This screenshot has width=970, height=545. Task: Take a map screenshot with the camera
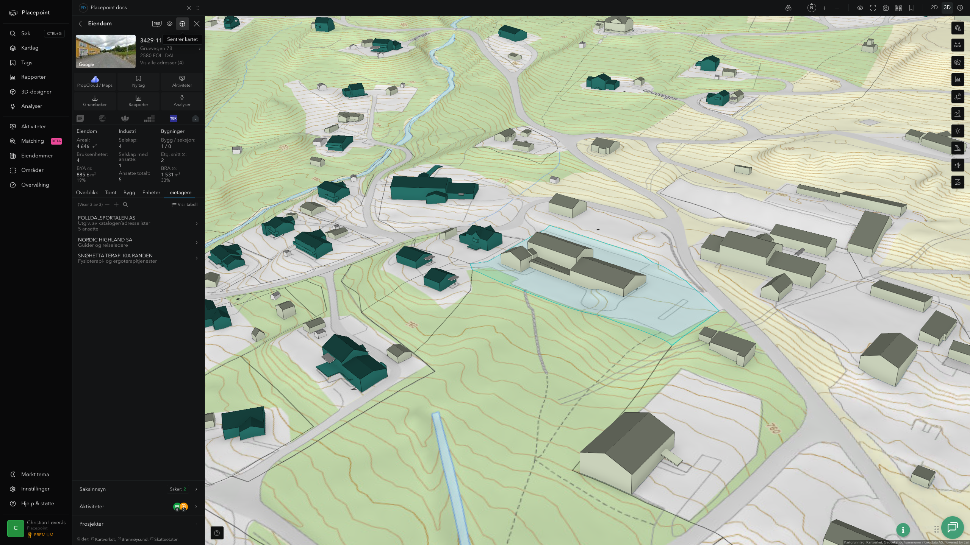click(x=886, y=8)
